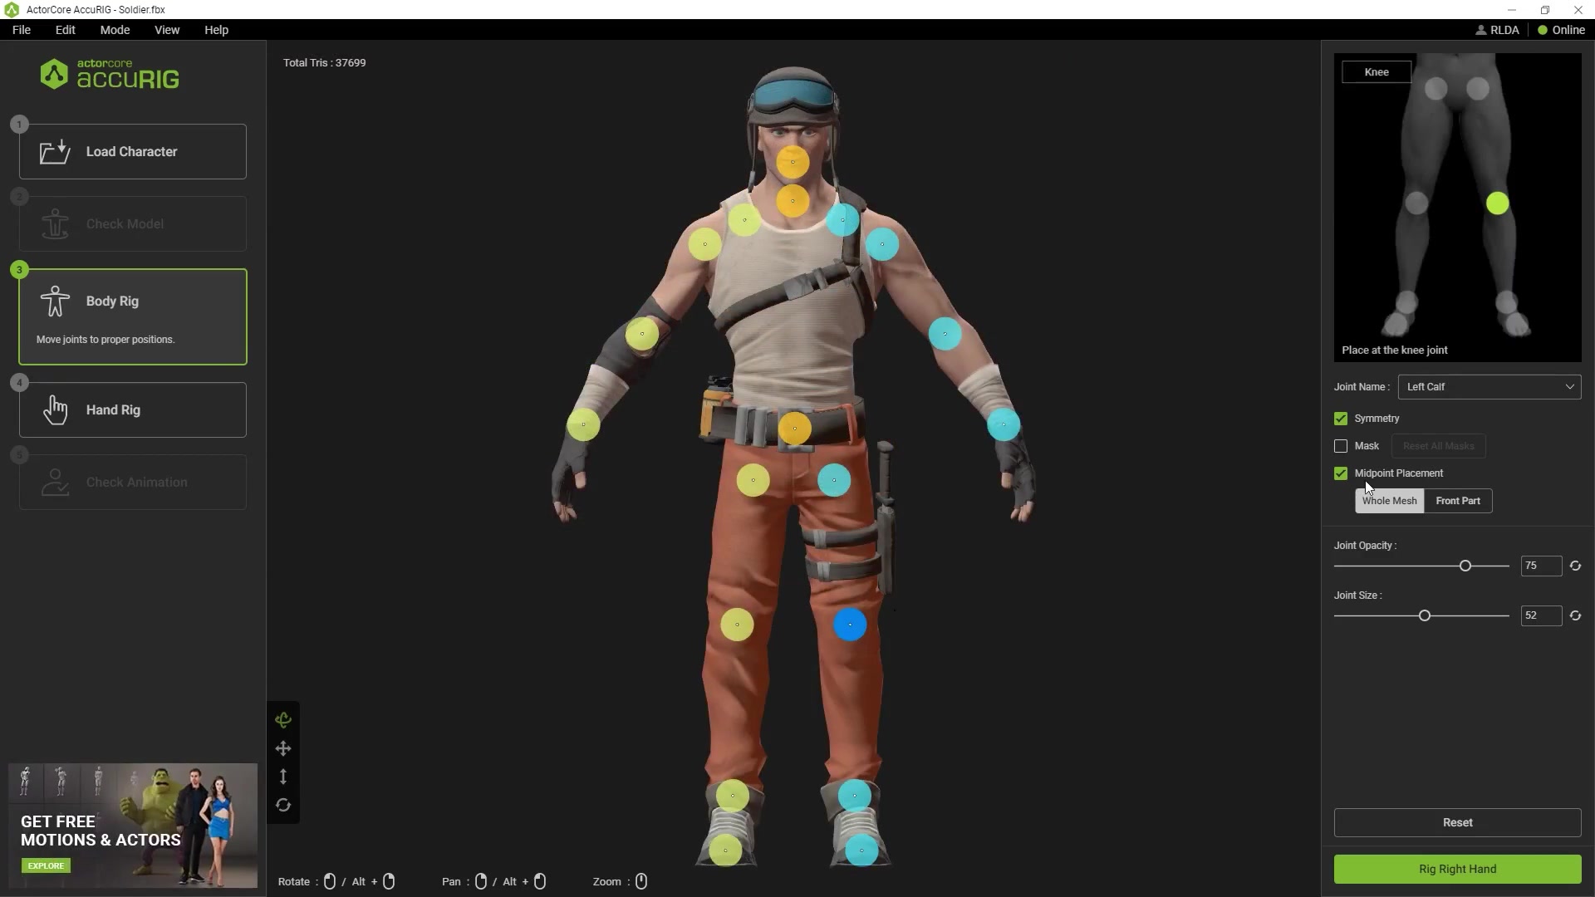The image size is (1595, 897).
Task: Click the Rig Right Hand button
Action: pyautogui.click(x=1457, y=869)
